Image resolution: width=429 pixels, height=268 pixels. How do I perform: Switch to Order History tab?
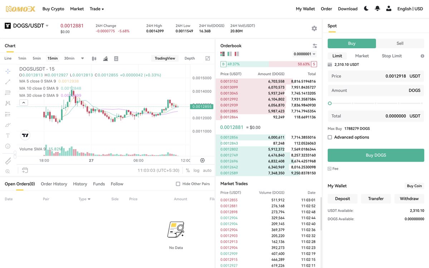pos(54,184)
